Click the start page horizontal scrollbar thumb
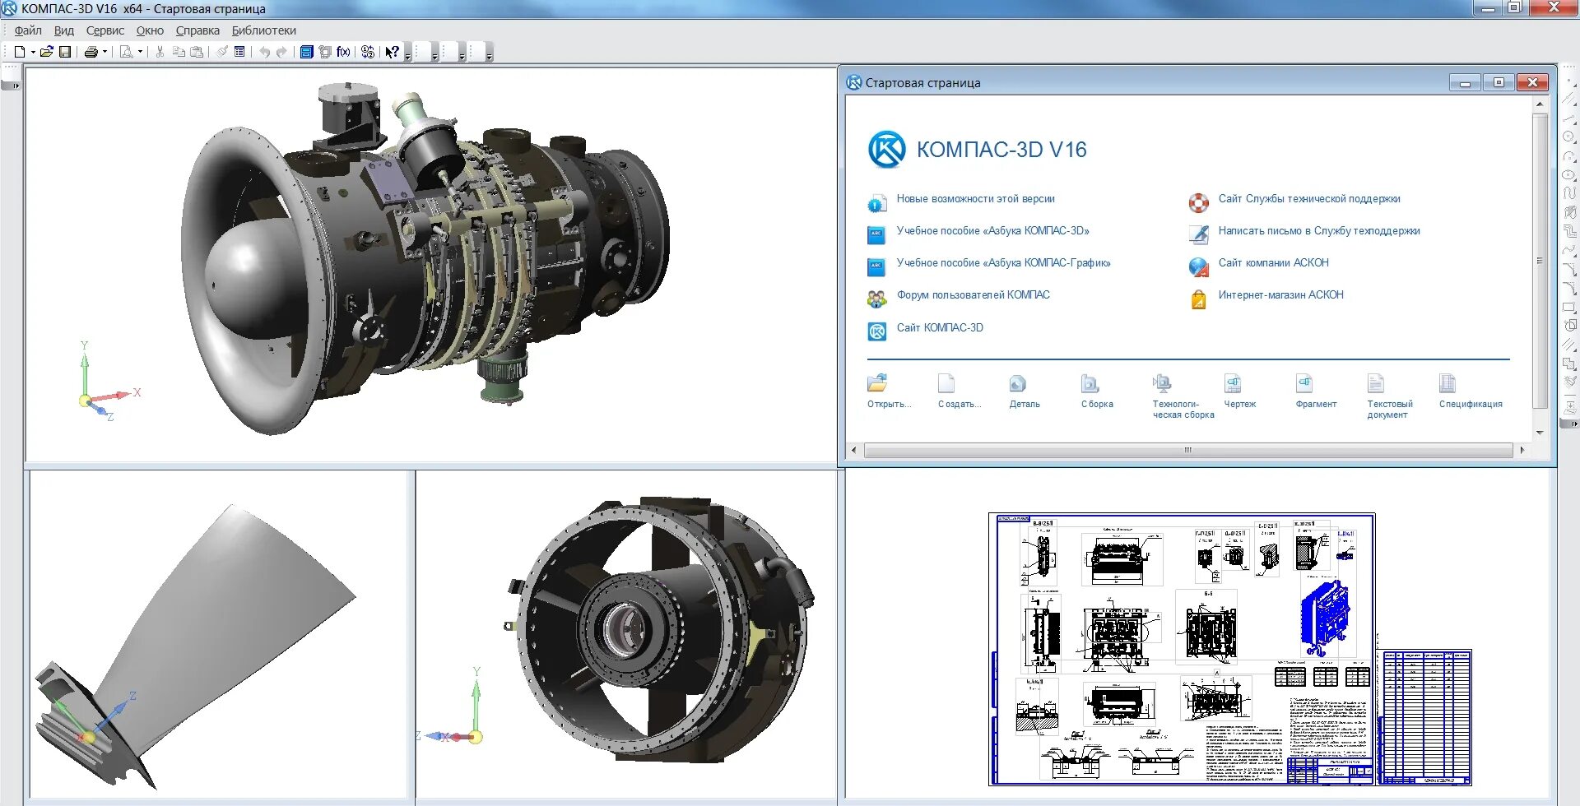Screen dimensions: 1580x806 click(1187, 450)
